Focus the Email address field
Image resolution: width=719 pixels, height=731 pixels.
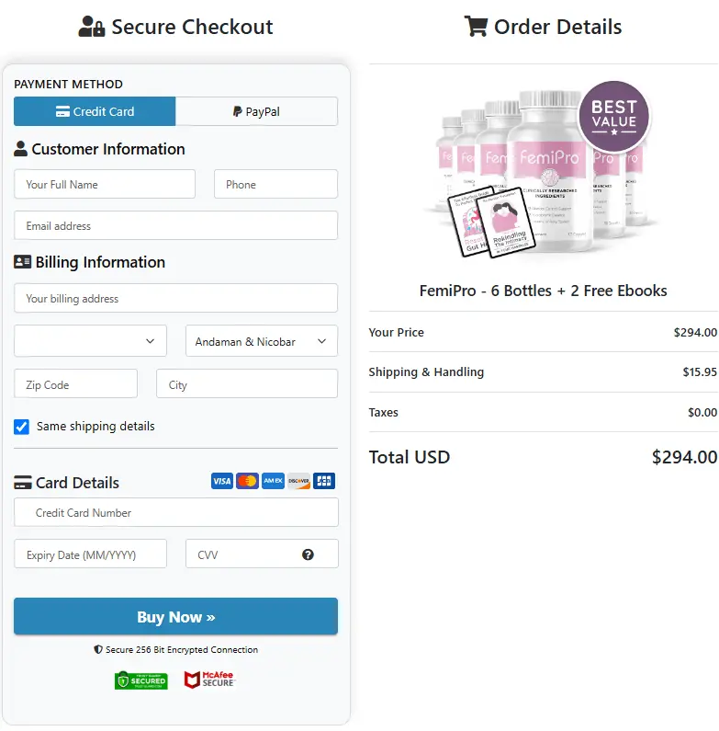pos(175,225)
